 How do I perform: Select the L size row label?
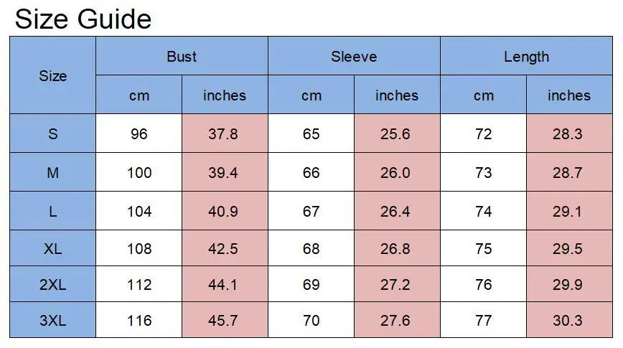point(52,212)
